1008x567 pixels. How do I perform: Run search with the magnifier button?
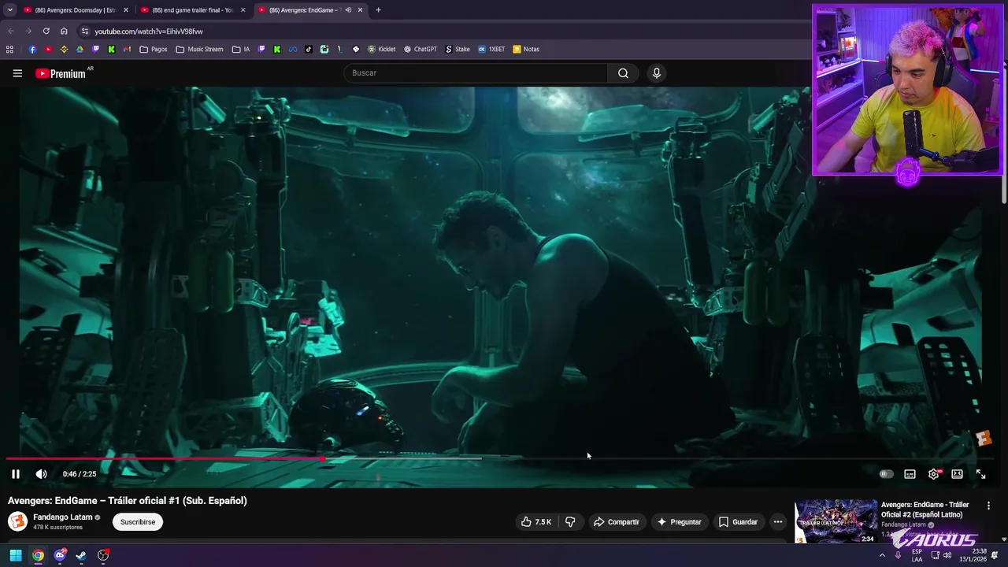tap(623, 73)
